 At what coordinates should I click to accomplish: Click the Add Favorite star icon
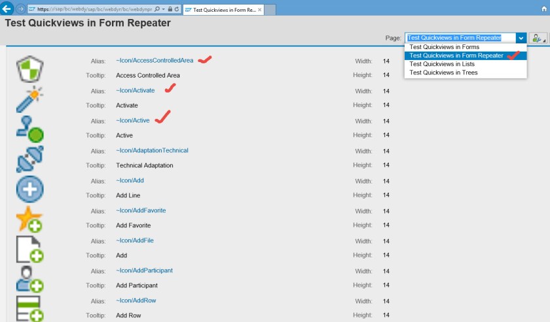click(30, 219)
